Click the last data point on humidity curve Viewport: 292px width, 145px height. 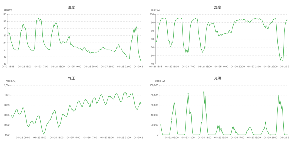tap(287, 20)
